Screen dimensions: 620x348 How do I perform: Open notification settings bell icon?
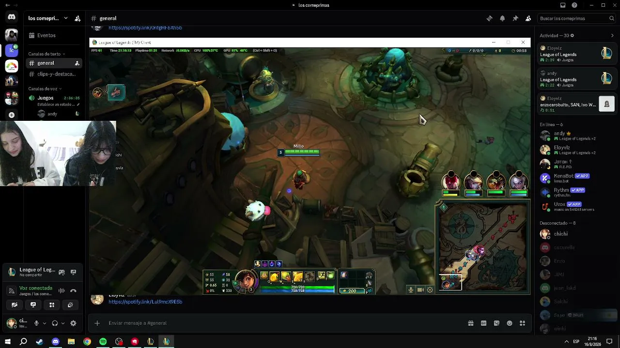pyautogui.click(x=502, y=18)
